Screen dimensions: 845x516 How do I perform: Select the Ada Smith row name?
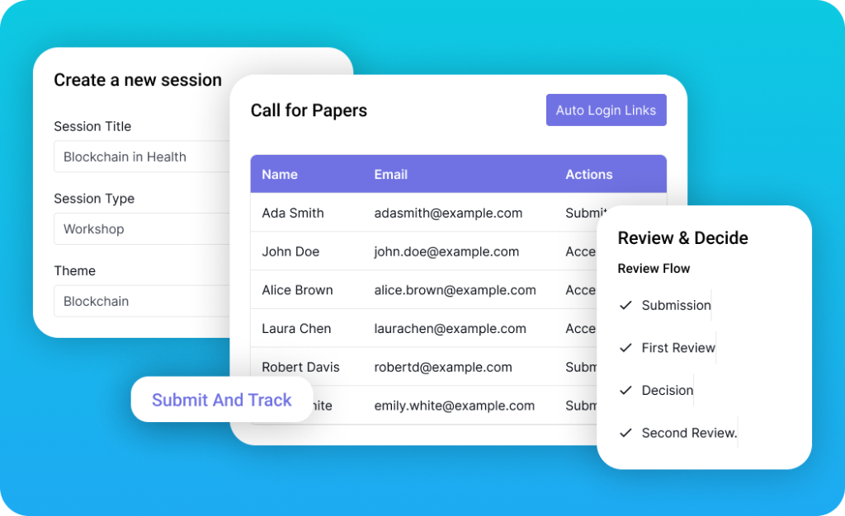[x=293, y=213]
